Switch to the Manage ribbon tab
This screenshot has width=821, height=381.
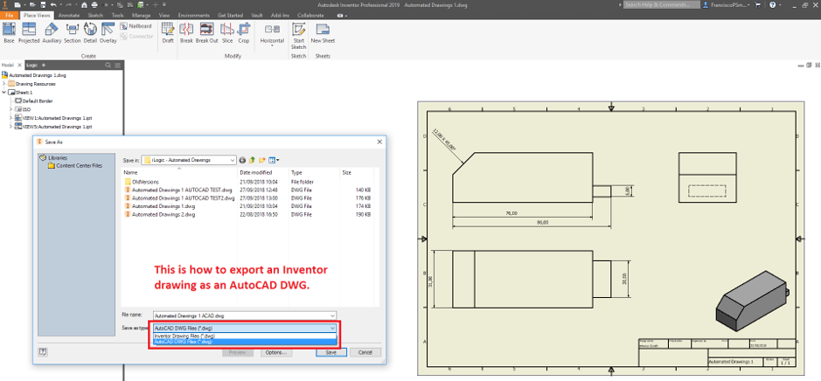pos(142,16)
